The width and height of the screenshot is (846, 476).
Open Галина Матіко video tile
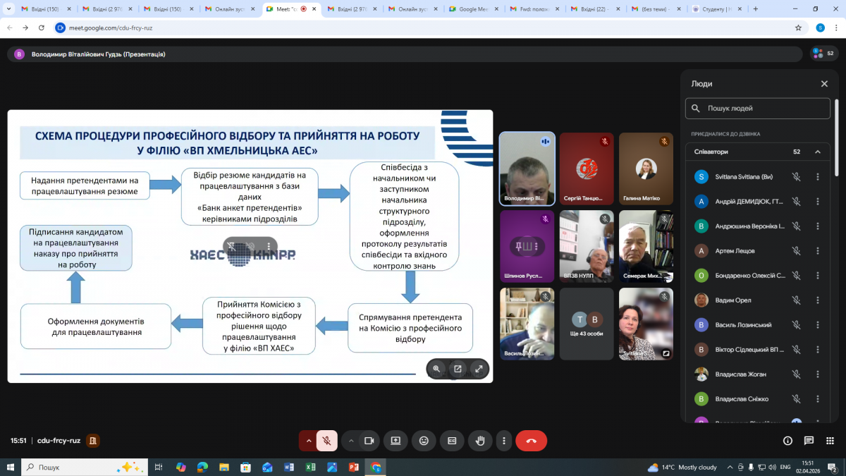[646, 169]
